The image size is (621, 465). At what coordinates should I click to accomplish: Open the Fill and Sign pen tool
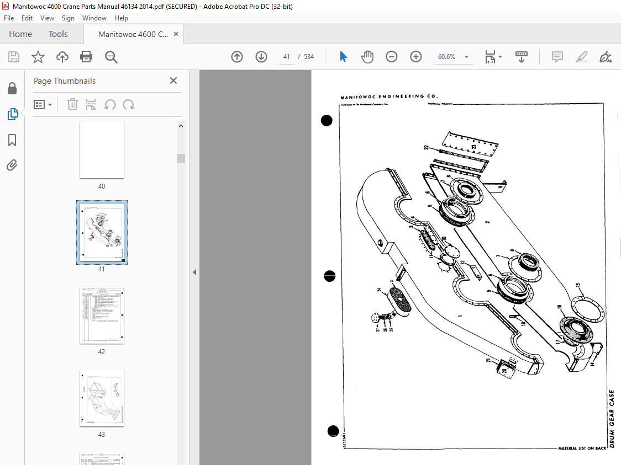(606, 57)
